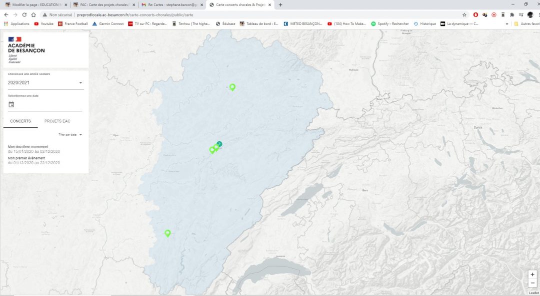Click the northern green map marker
The width and height of the screenshot is (540, 296).
[x=232, y=87]
